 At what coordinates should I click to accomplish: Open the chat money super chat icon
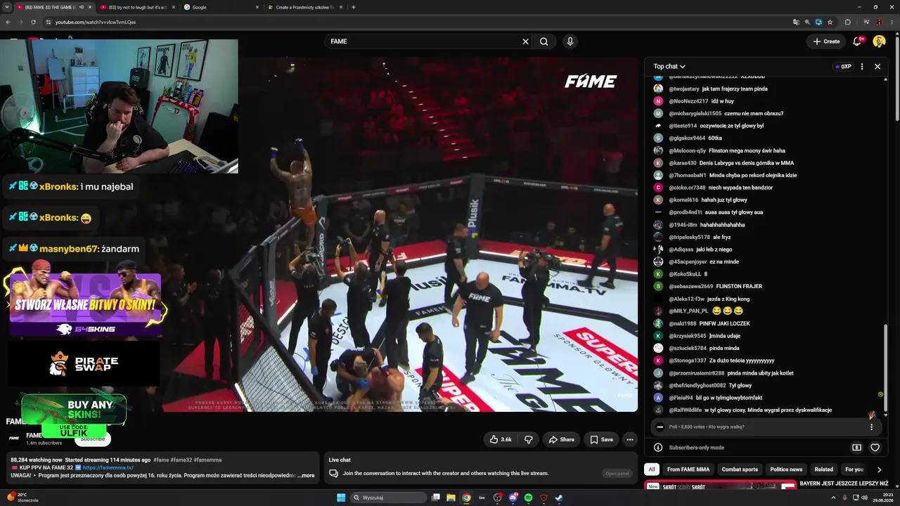click(x=857, y=448)
